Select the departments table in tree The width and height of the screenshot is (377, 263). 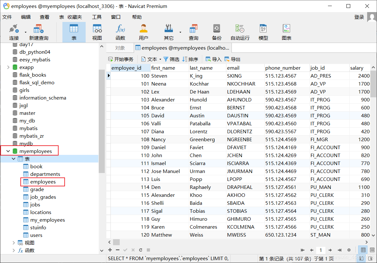[x=45, y=174]
